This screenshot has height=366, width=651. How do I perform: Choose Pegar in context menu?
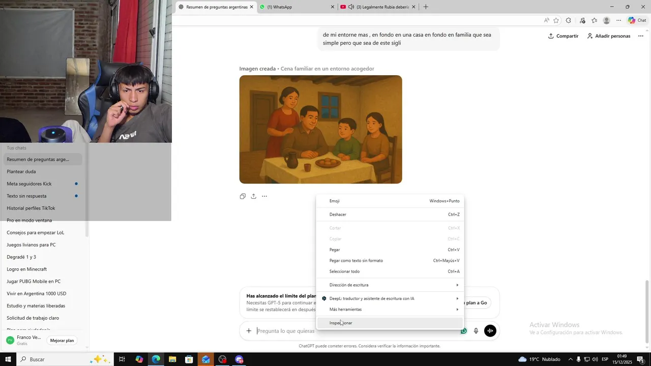390,250
